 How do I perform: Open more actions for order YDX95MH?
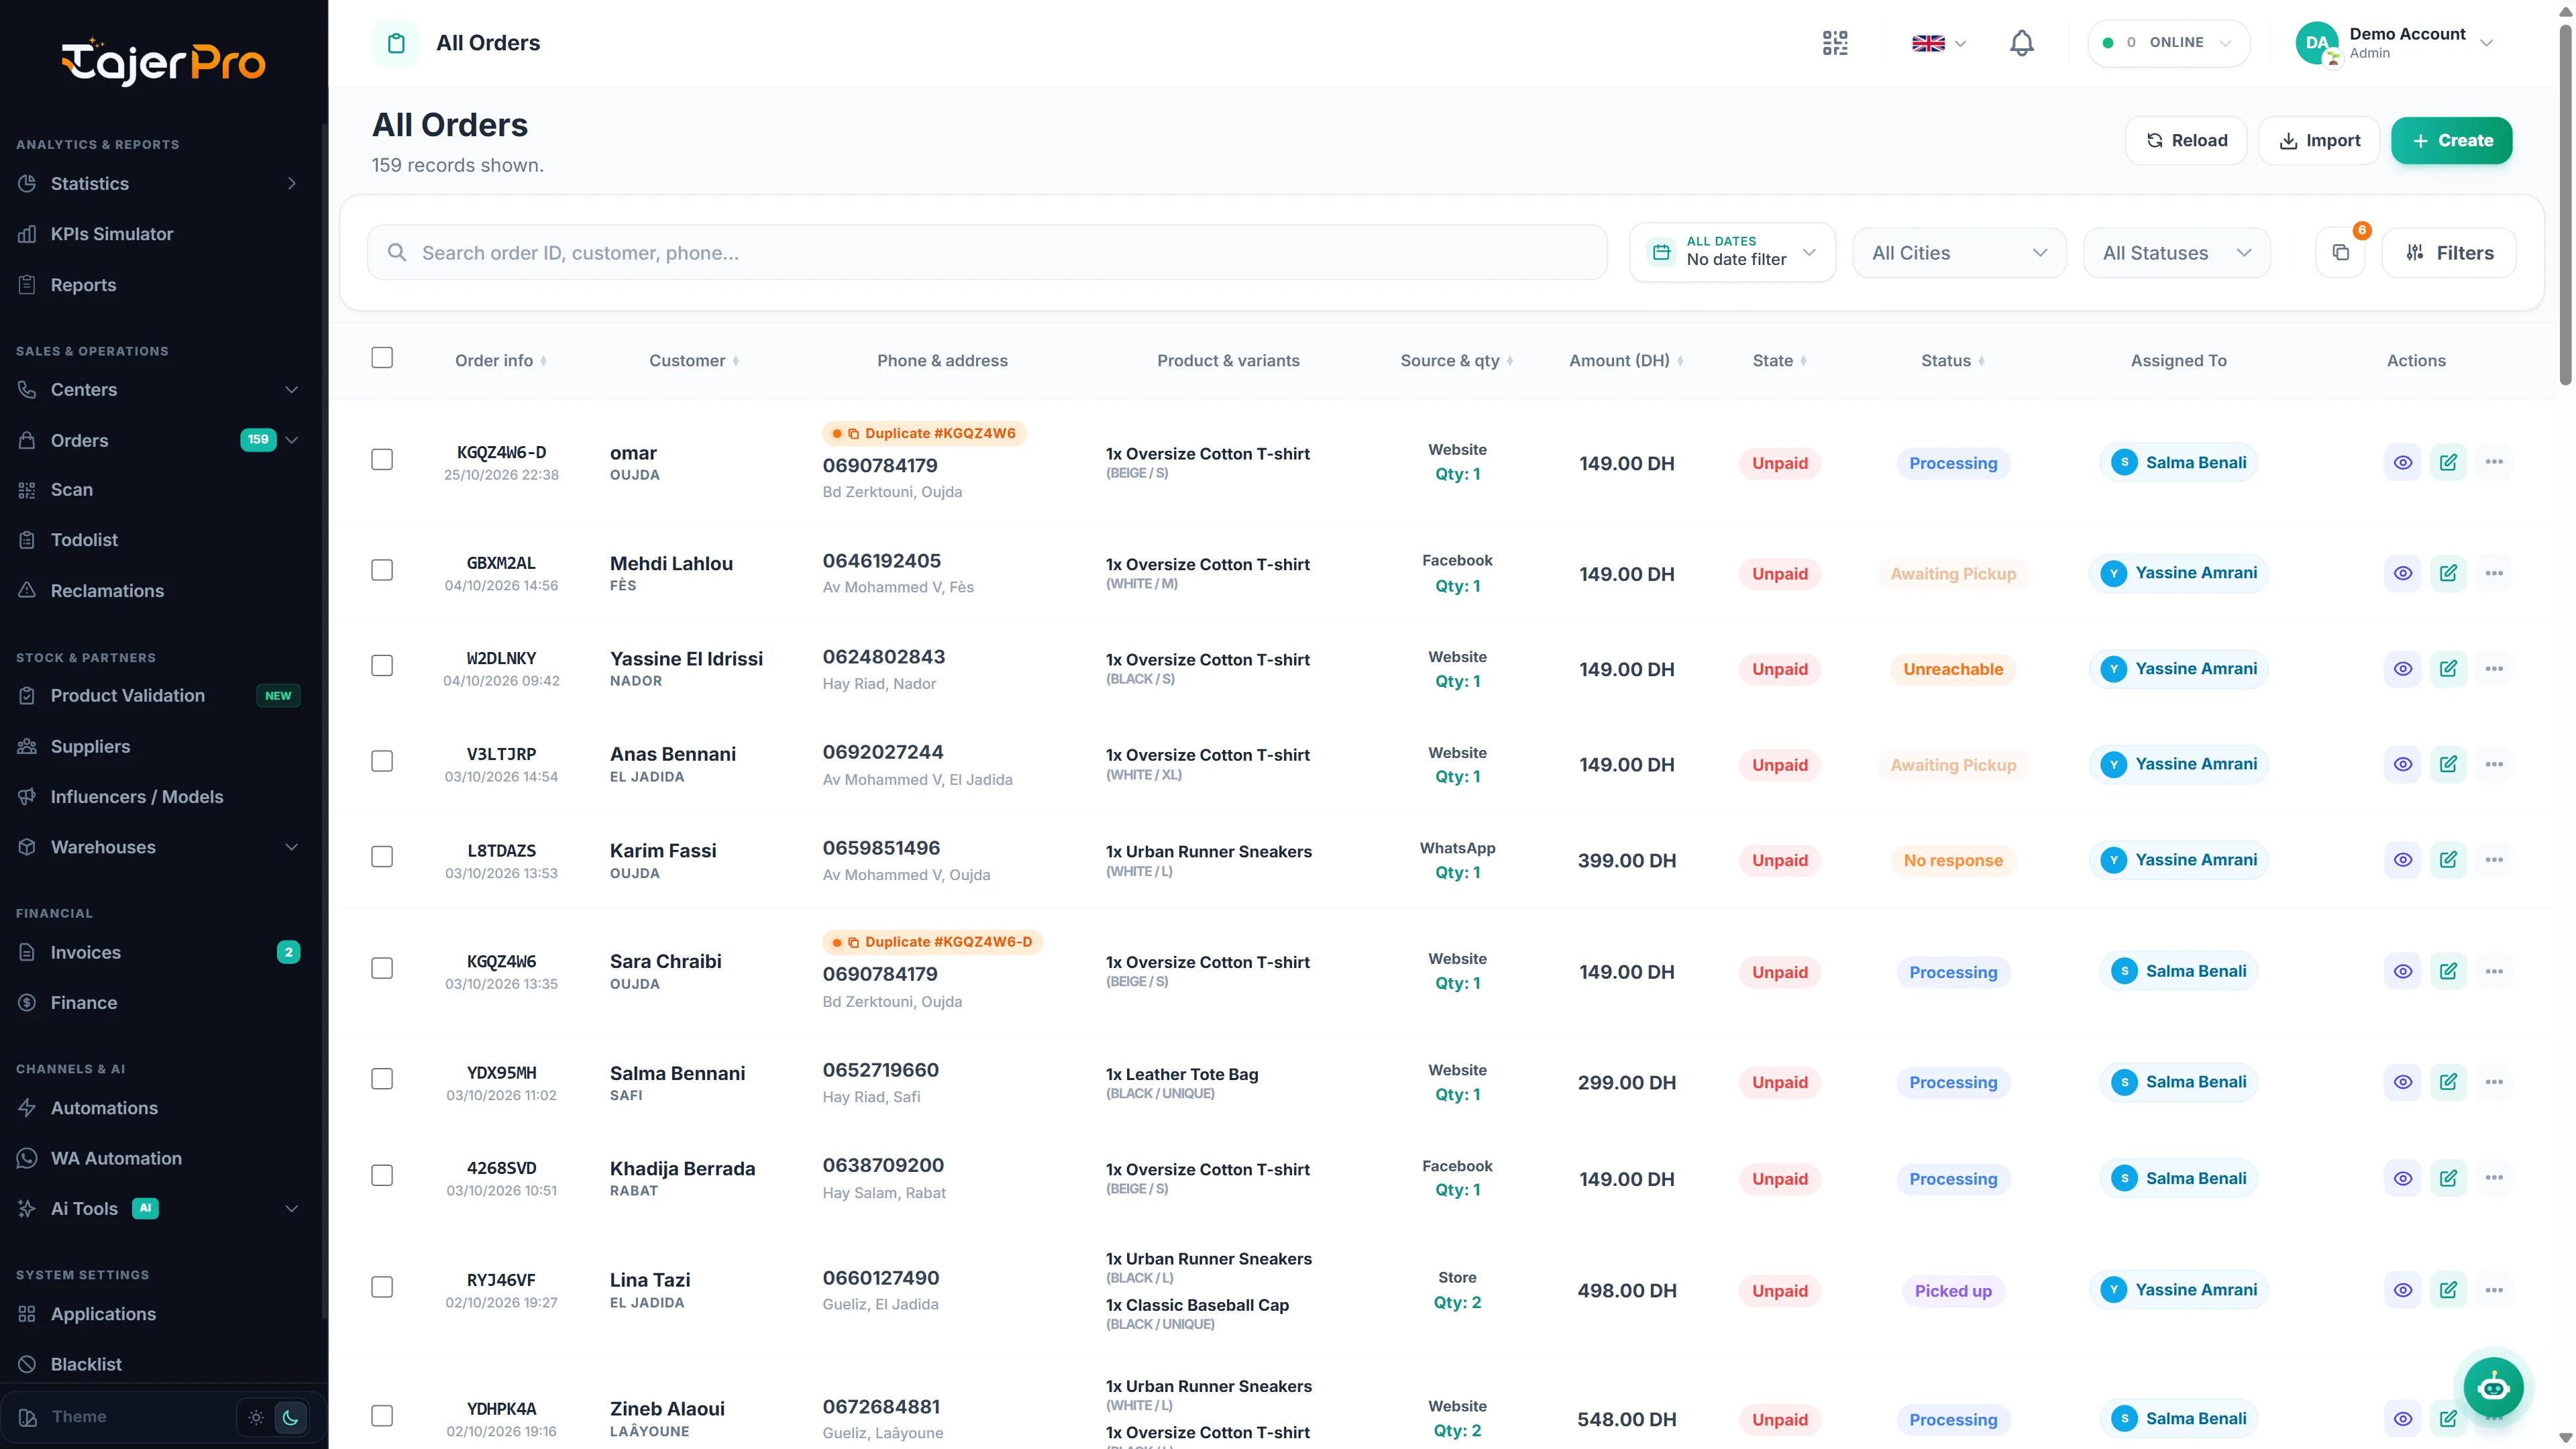tap(2494, 1082)
